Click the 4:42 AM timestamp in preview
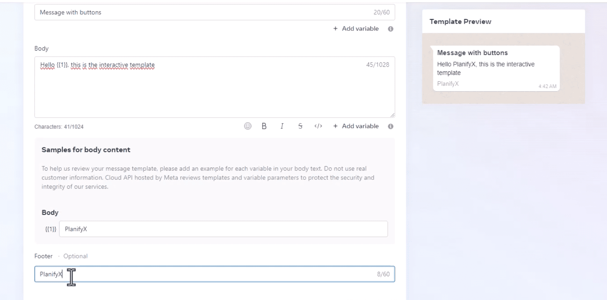The image size is (607, 300). pyautogui.click(x=547, y=86)
